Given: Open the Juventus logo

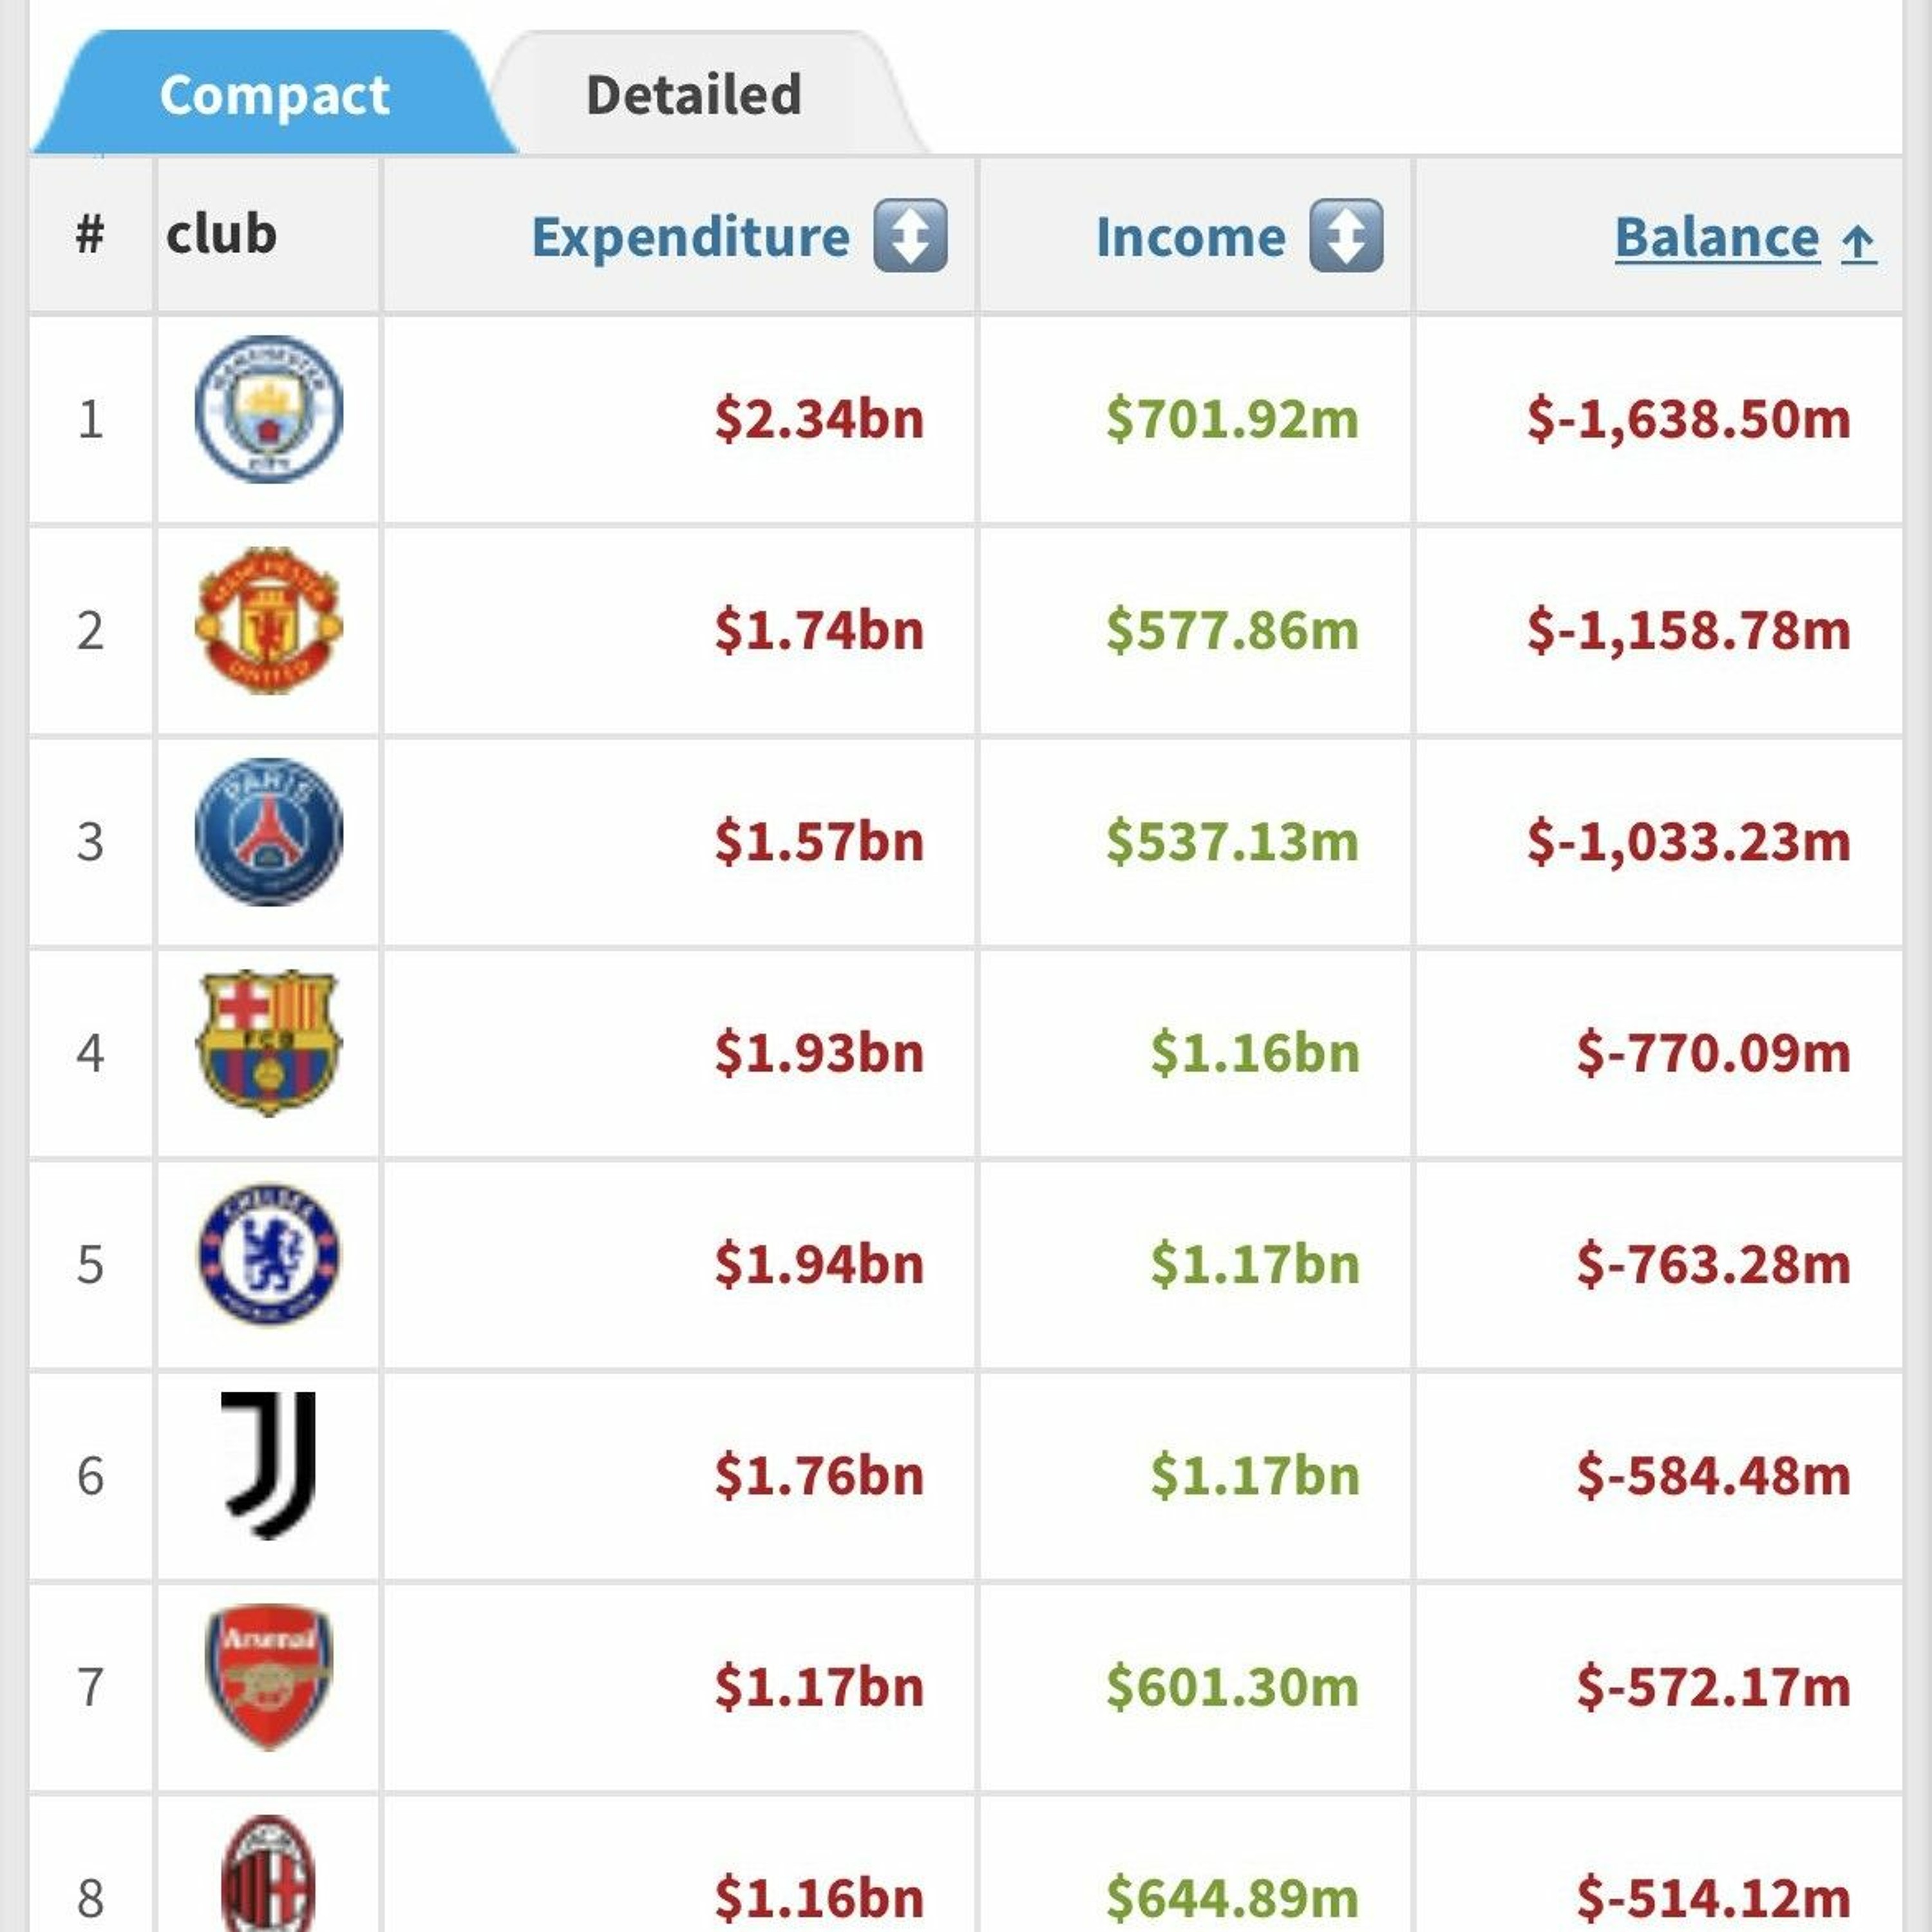Looking at the screenshot, I should pyautogui.click(x=268, y=1466).
